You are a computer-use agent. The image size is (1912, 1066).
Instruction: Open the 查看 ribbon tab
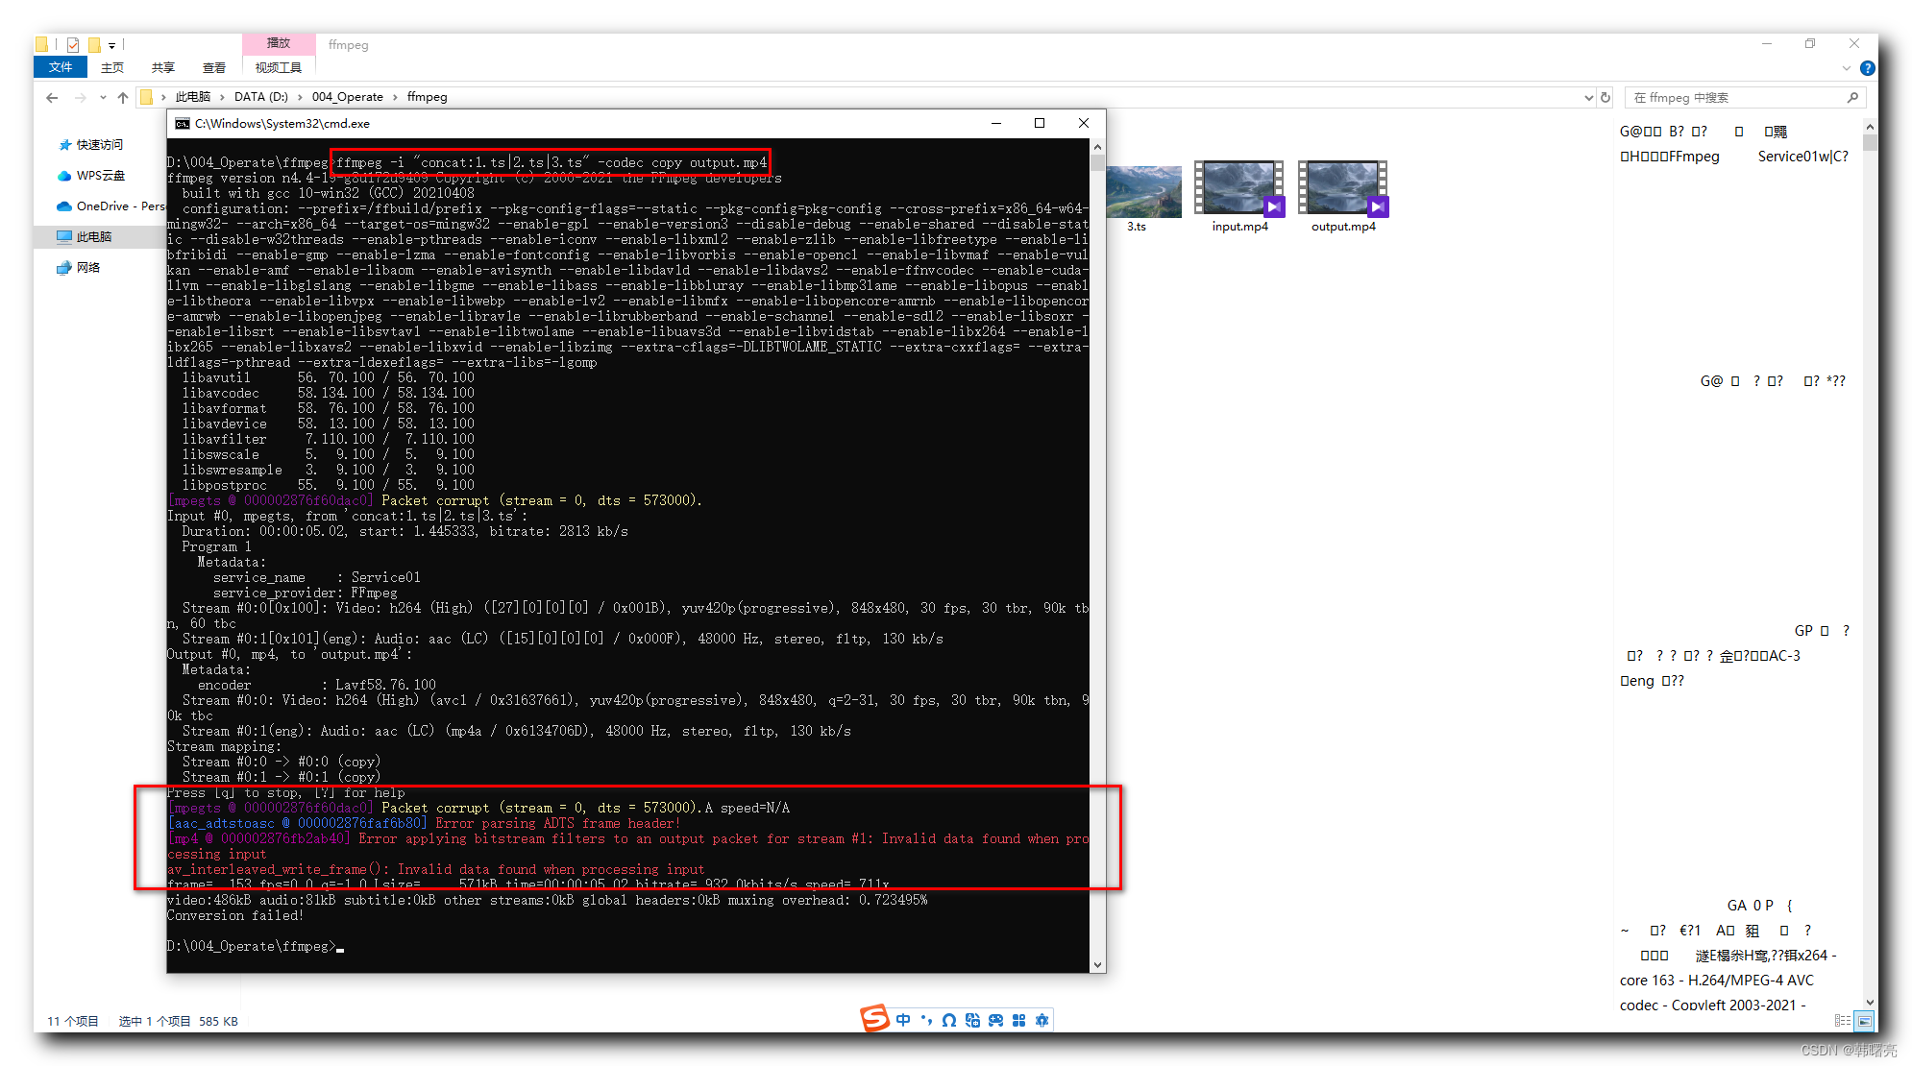coord(213,67)
